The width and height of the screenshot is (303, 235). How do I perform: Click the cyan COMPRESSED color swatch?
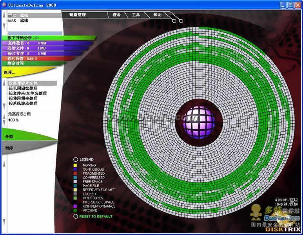point(75,177)
